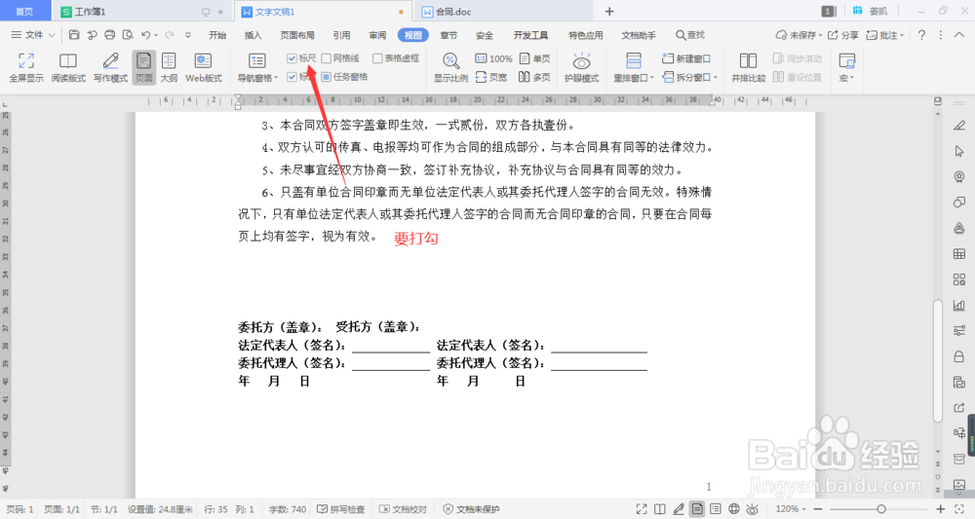Viewport: 975px width, 519px height.
Task: Expand the quick access toolbar customize arrow
Action: coord(188,35)
